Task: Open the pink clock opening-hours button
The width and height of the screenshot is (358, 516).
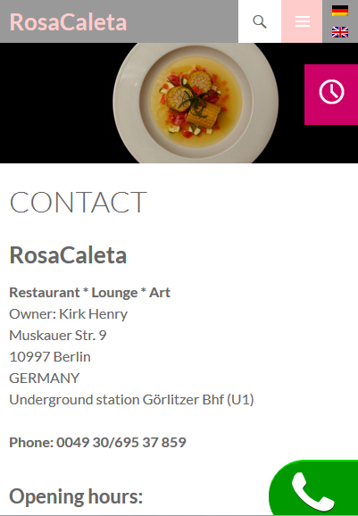Action: [331, 95]
